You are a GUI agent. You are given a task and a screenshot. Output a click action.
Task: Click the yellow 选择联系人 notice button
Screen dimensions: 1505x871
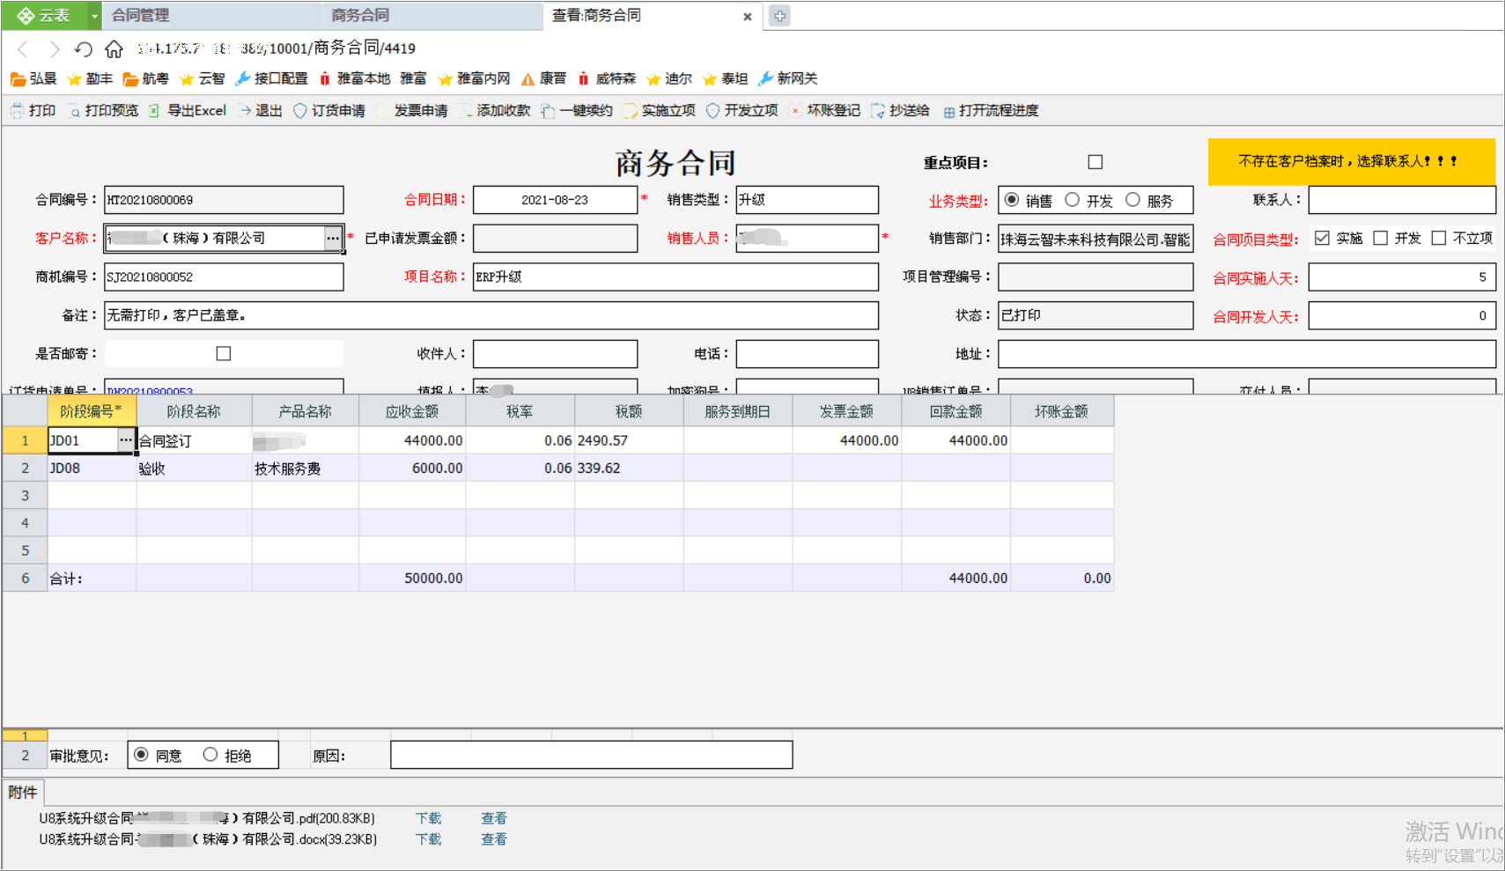pyautogui.click(x=1351, y=161)
